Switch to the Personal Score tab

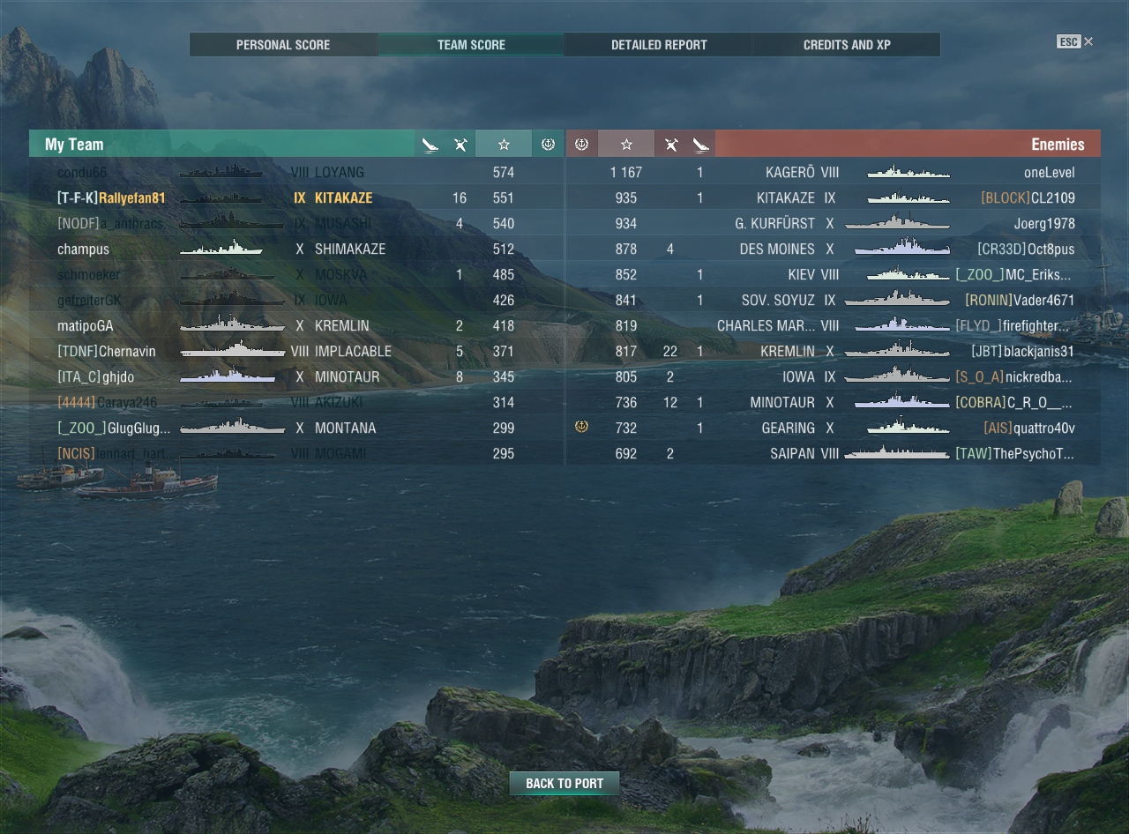pos(283,45)
